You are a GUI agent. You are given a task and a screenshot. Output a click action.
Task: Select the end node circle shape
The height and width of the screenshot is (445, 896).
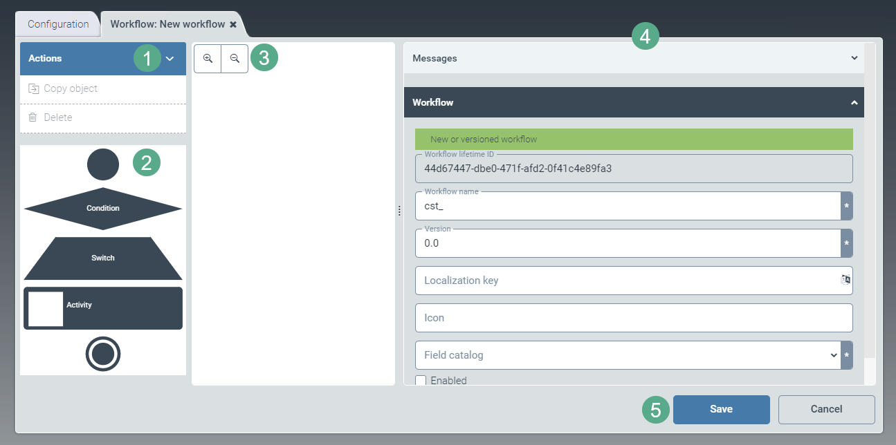102,354
